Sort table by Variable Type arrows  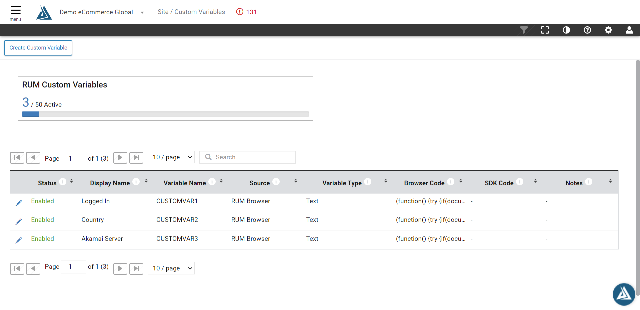point(386,181)
